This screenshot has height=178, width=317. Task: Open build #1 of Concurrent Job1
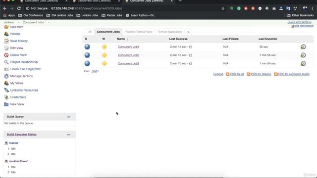click(190, 47)
